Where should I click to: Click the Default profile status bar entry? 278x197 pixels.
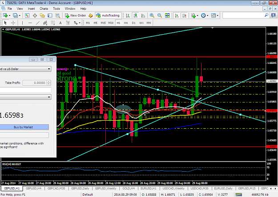88,194
